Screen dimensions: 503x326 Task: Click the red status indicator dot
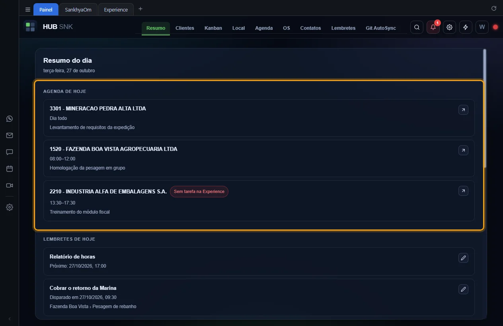(x=495, y=27)
